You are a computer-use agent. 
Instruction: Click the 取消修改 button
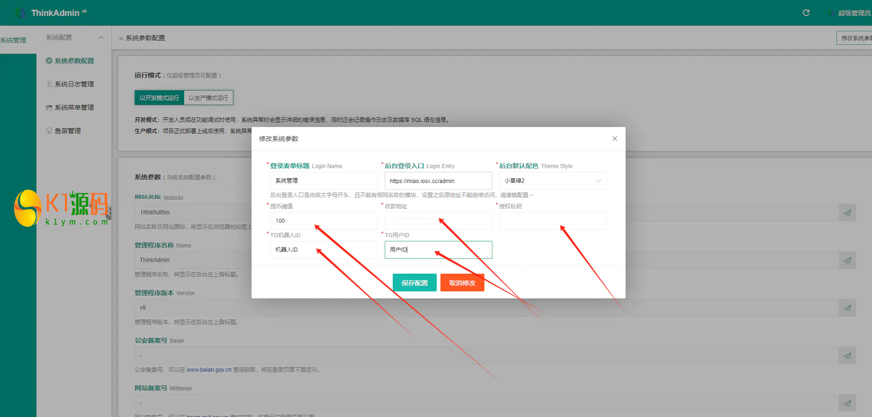tap(462, 283)
